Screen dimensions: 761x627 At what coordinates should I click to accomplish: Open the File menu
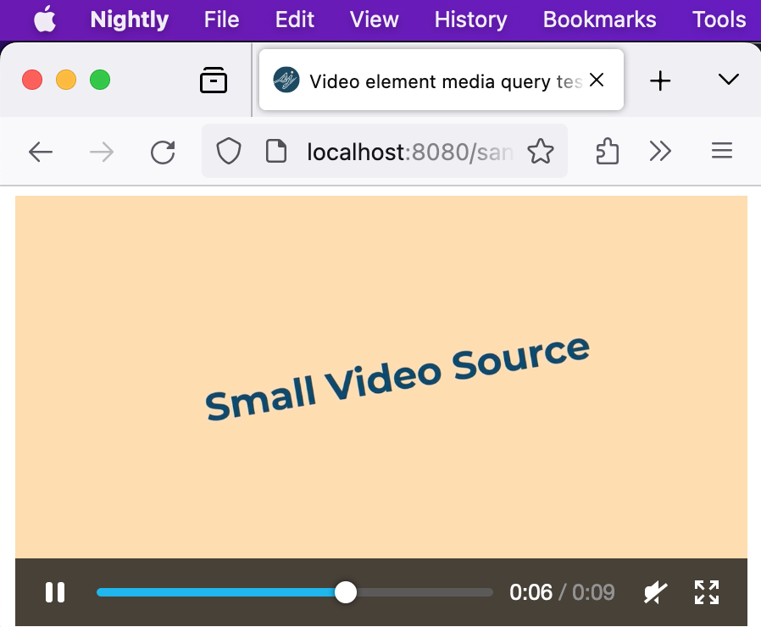(221, 19)
